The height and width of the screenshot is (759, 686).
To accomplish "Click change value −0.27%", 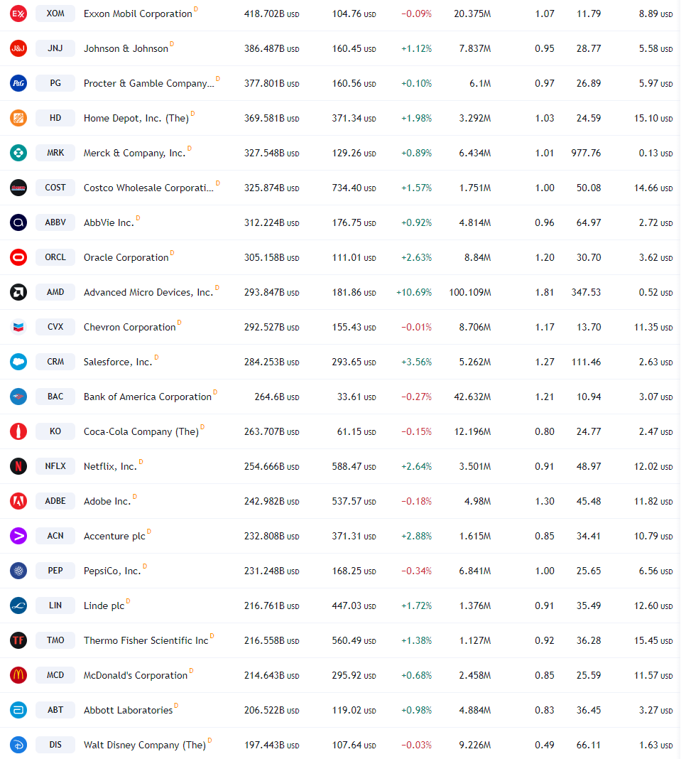I will pos(416,397).
